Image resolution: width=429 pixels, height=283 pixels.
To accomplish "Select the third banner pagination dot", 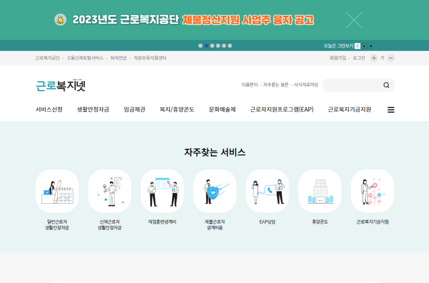I will [x=212, y=46].
